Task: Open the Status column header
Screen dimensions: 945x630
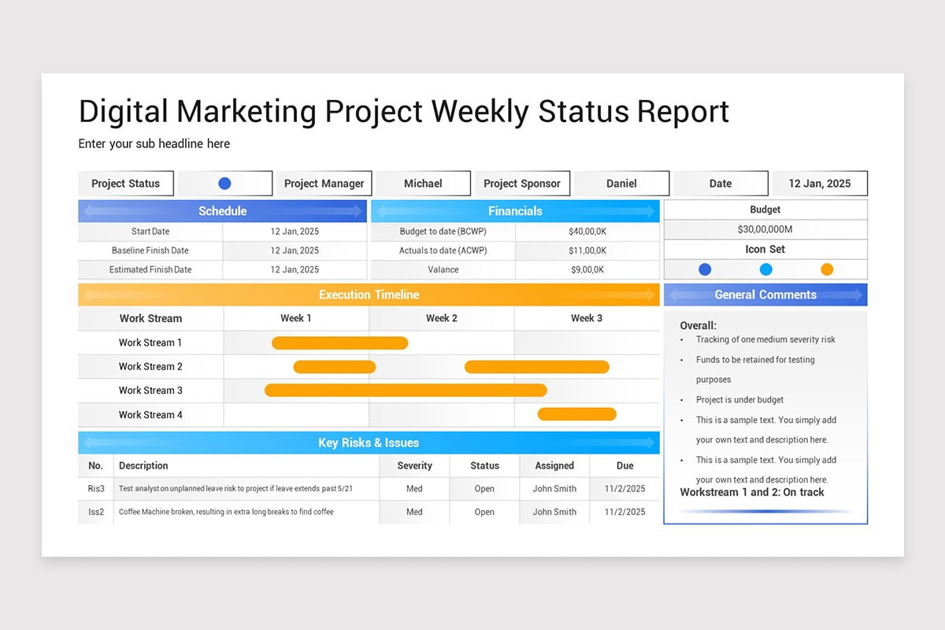Action: click(x=484, y=465)
